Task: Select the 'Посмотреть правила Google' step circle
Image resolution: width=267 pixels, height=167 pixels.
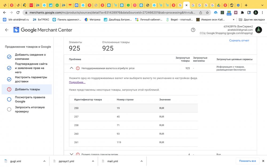Action: click(9, 99)
